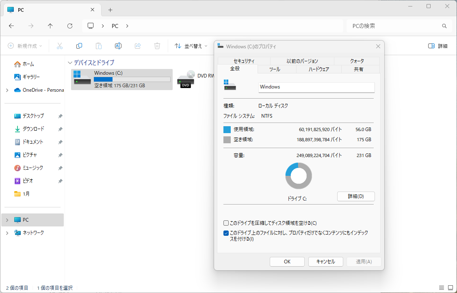Uncheck the index files contents checkbox

coord(226,233)
